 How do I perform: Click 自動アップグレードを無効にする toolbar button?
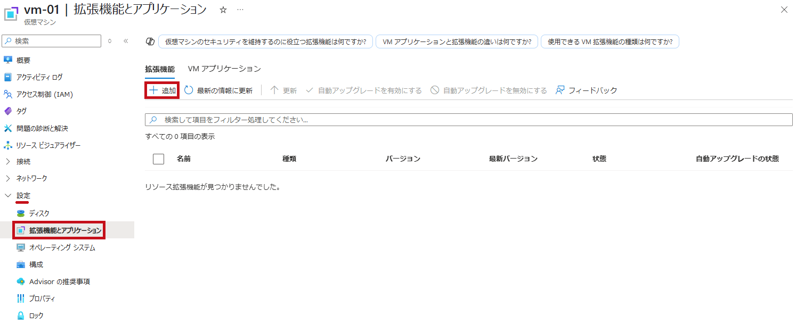tap(489, 90)
